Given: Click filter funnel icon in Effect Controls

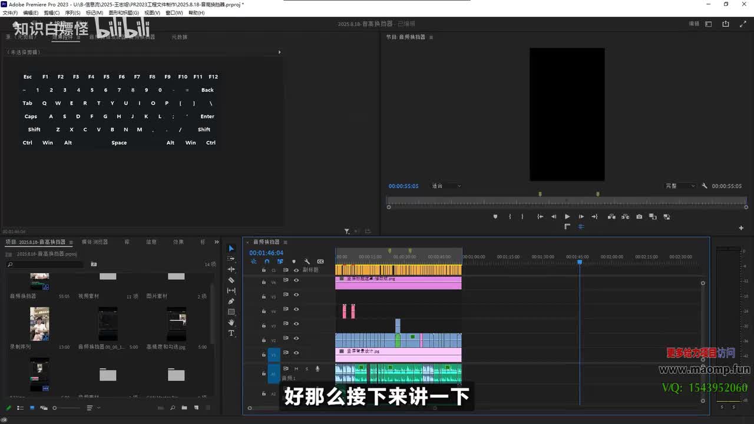Looking at the screenshot, I should click(347, 231).
